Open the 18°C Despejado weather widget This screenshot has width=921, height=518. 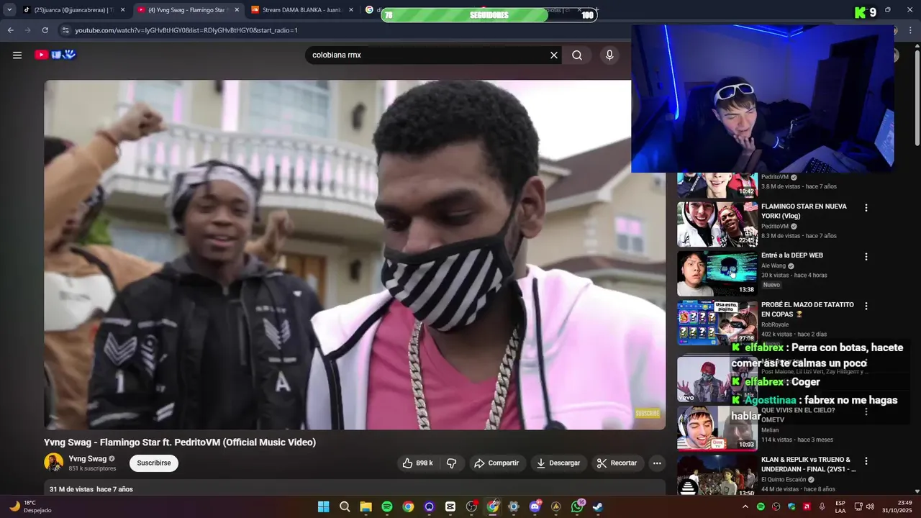click(x=30, y=506)
